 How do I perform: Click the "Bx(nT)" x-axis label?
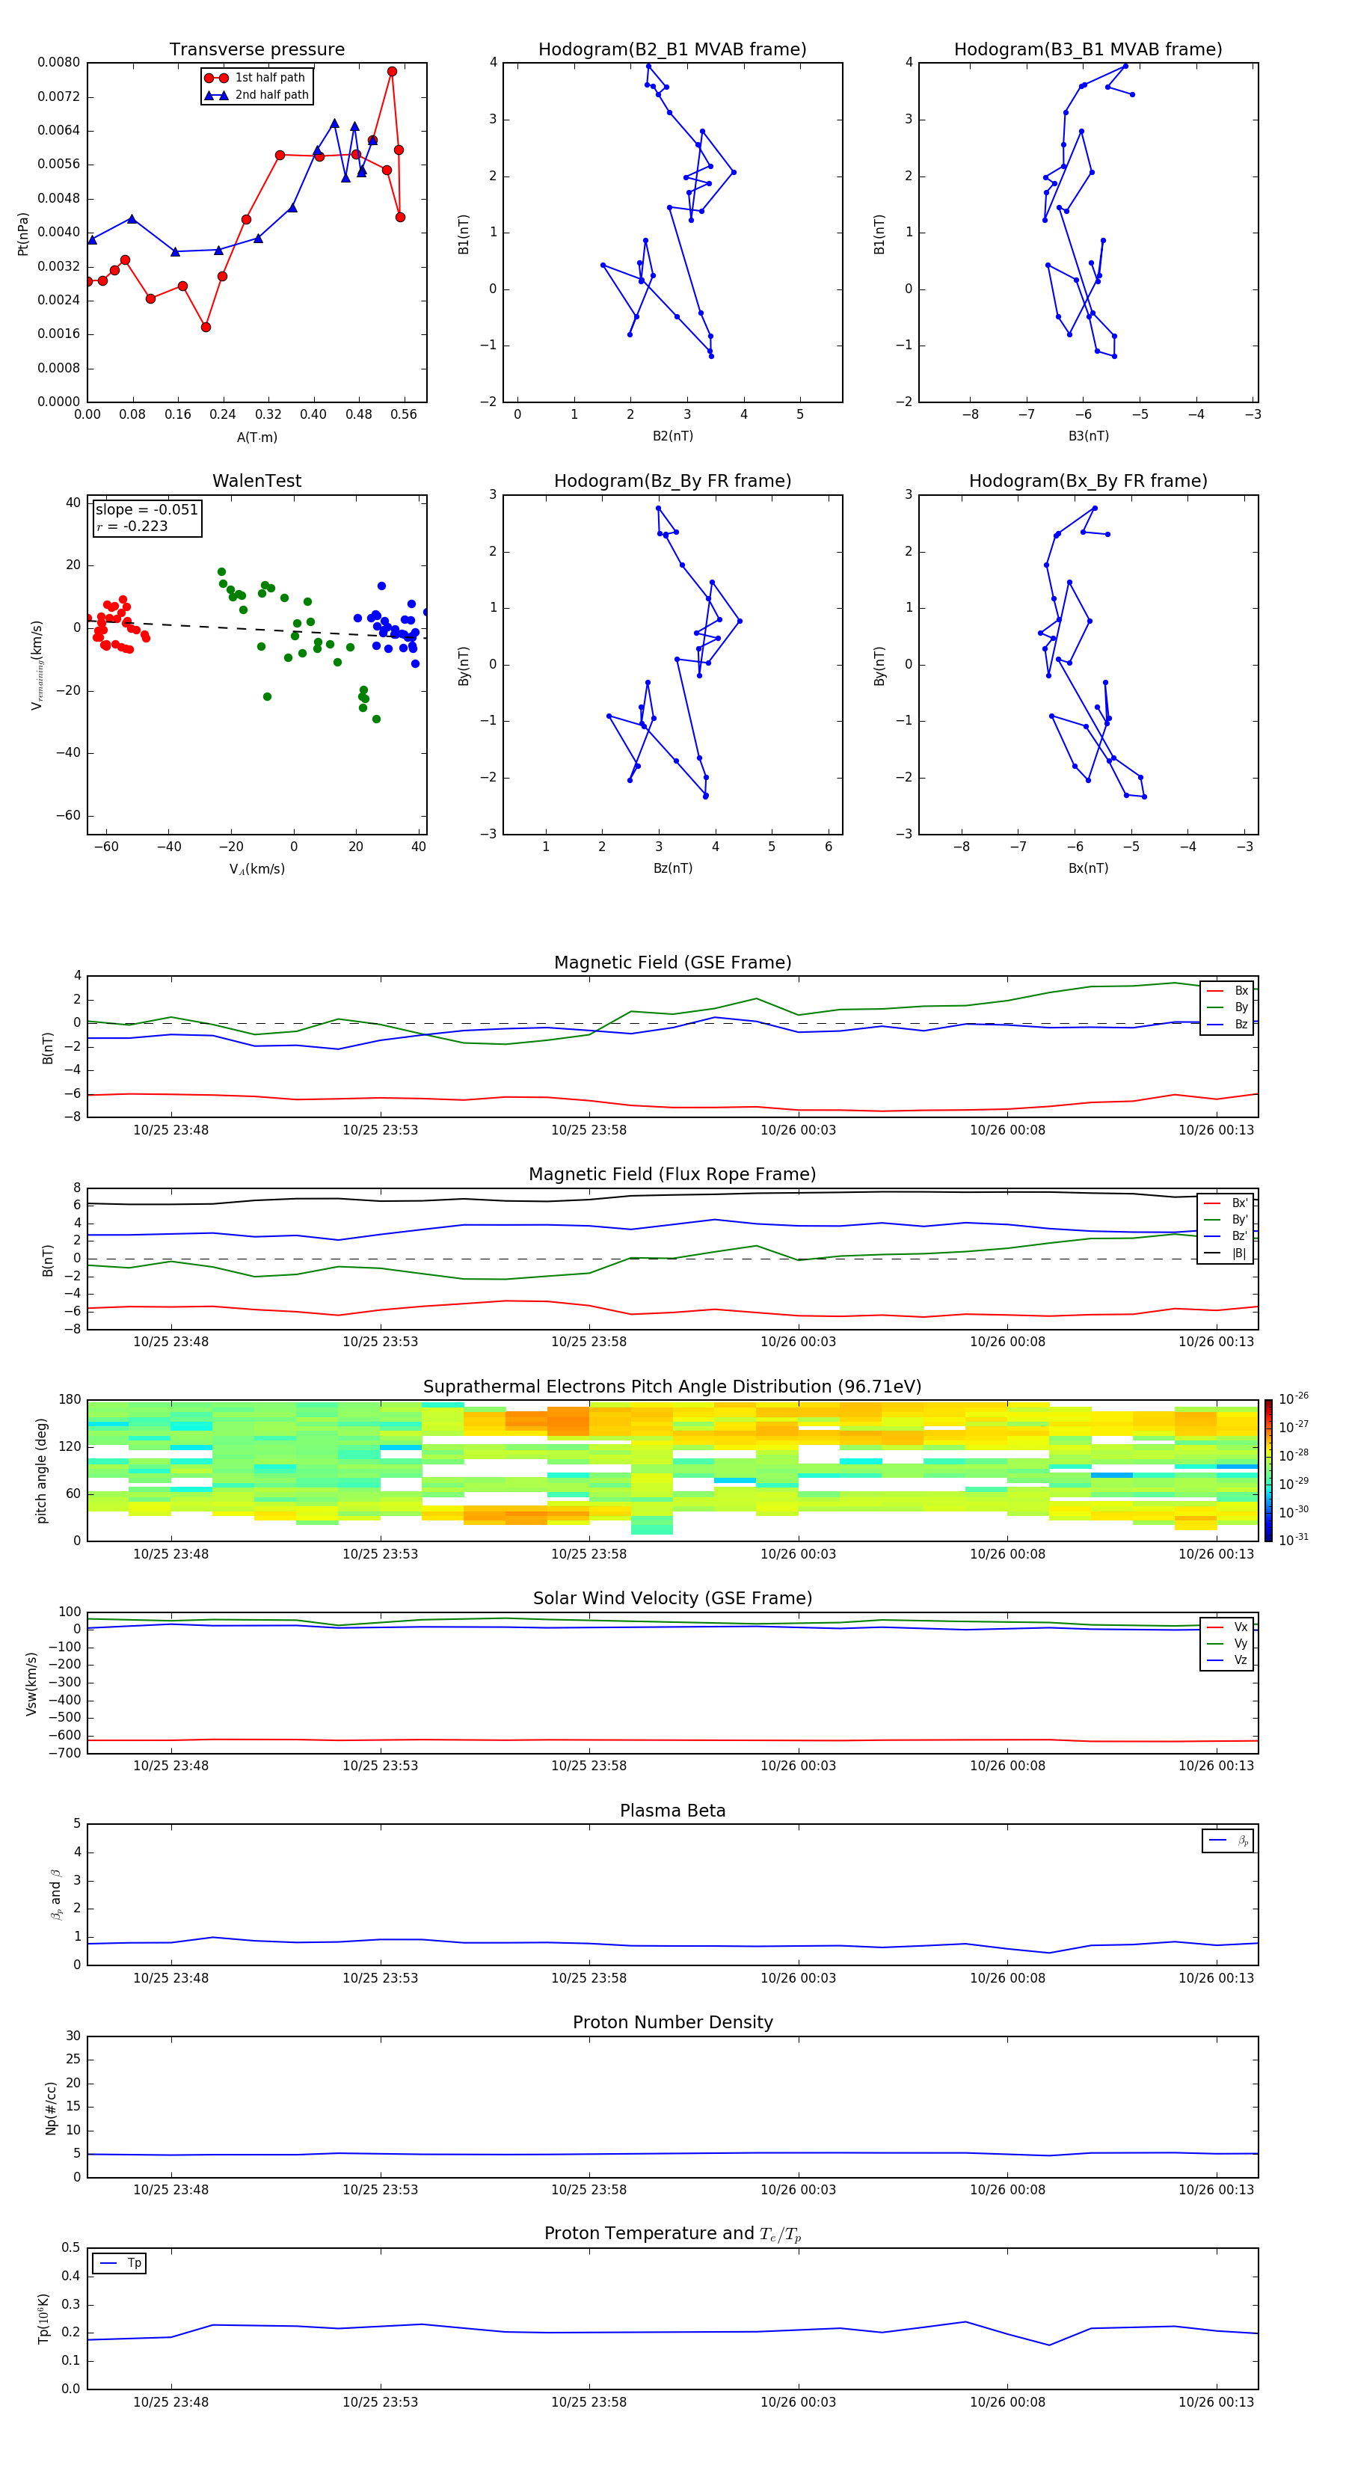tap(1088, 868)
